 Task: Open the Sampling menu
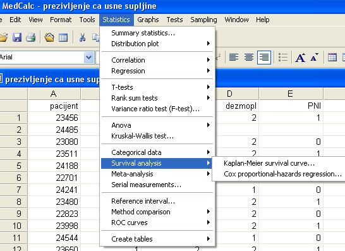click(x=203, y=20)
